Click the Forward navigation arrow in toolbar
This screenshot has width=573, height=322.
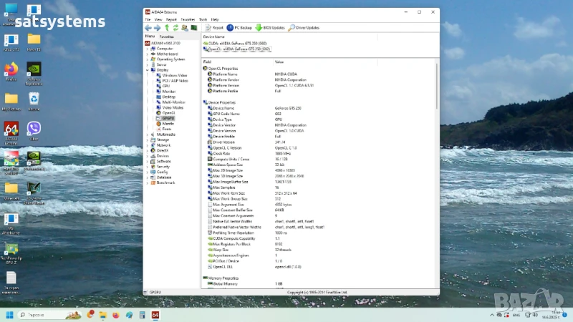click(157, 27)
